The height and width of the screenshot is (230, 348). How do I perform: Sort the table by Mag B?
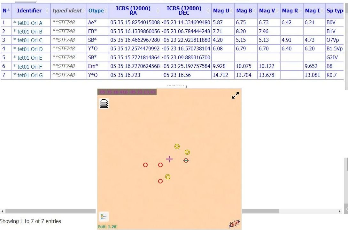[246, 11]
